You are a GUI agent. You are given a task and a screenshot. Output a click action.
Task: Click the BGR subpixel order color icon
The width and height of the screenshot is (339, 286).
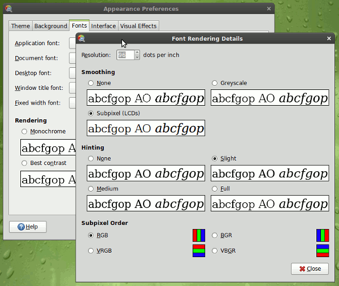click(323, 235)
